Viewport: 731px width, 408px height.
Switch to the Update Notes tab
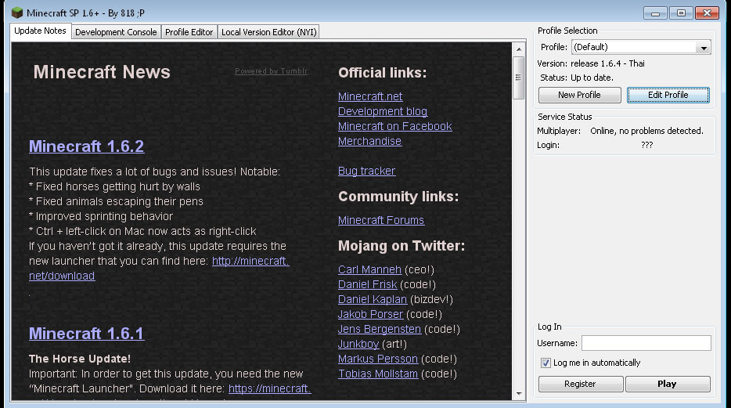point(40,31)
